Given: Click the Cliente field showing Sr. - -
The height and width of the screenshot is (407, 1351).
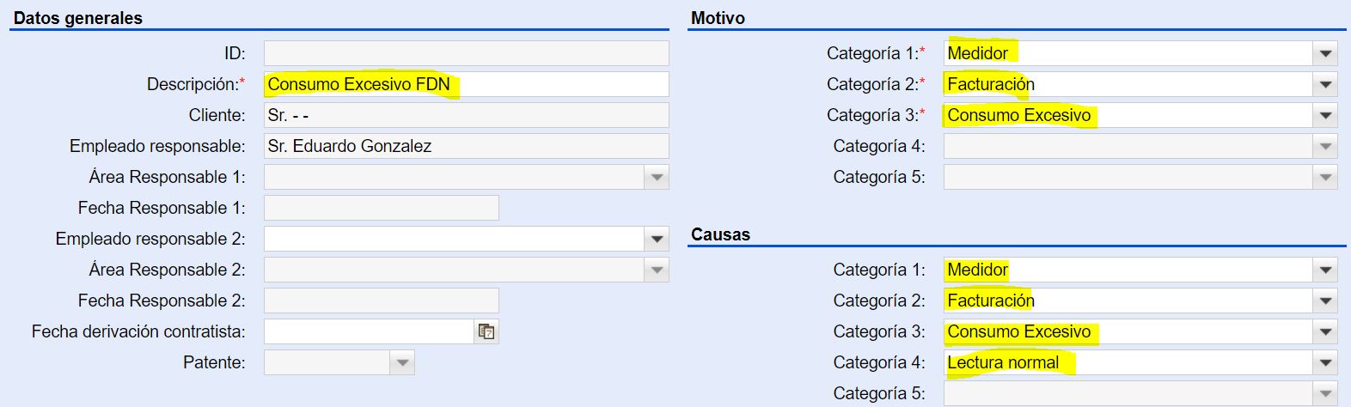Looking at the screenshot, I should [466, 115].
